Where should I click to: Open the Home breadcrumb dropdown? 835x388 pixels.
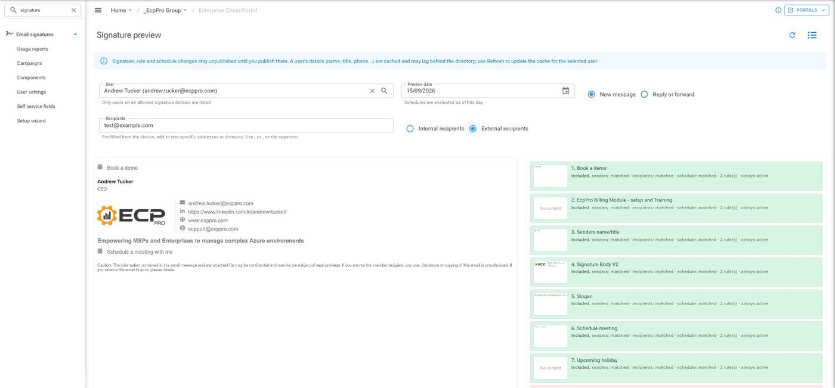click(x=121, y=10)
